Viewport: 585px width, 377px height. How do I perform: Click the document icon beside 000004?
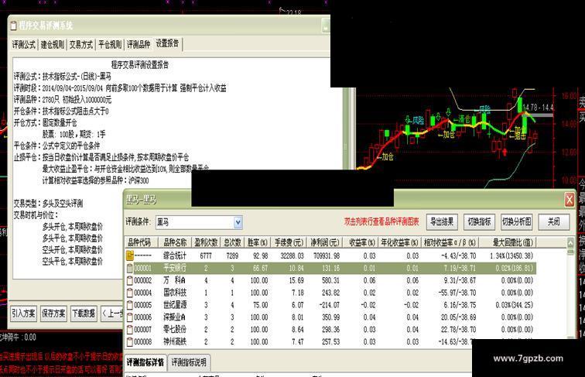(x=130, y=293)
